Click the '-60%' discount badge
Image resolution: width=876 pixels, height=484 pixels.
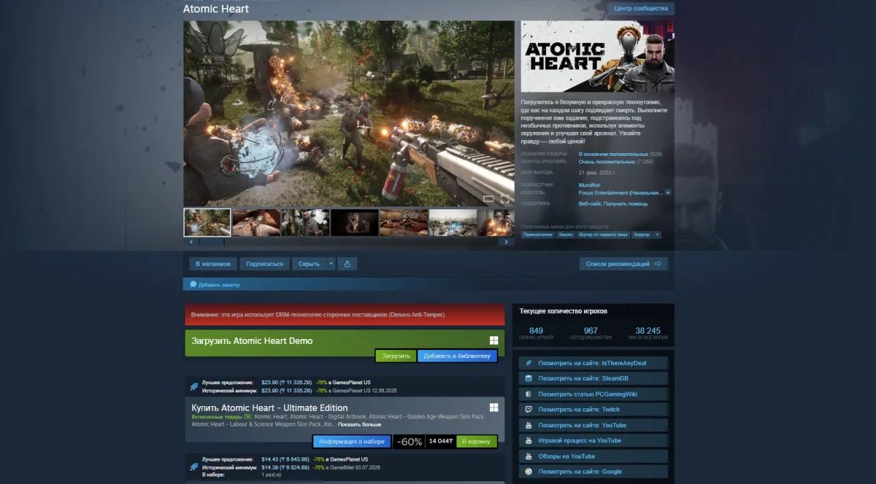[409, 442]
